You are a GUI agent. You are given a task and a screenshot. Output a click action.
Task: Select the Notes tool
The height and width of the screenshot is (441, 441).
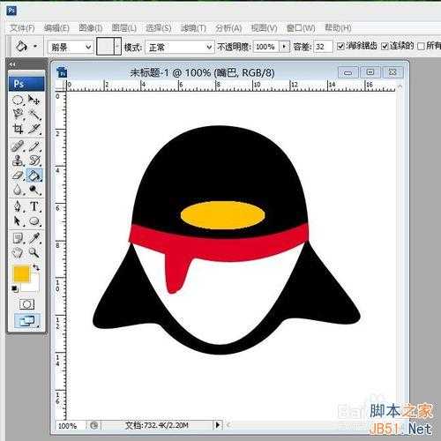coord(18,238)
